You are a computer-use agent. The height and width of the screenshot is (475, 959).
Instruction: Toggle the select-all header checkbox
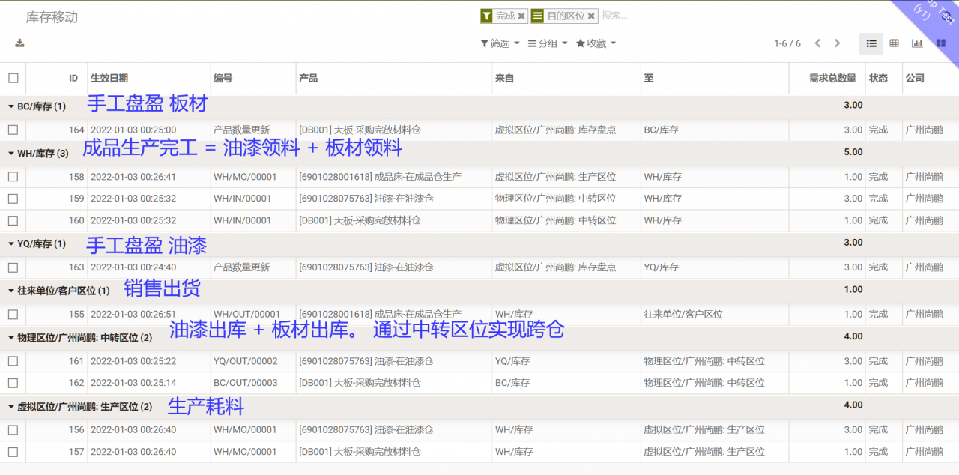13,78
